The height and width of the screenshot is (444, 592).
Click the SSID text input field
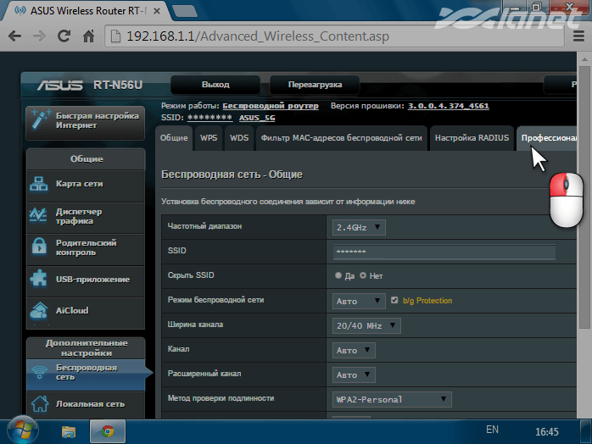[444, 252]
